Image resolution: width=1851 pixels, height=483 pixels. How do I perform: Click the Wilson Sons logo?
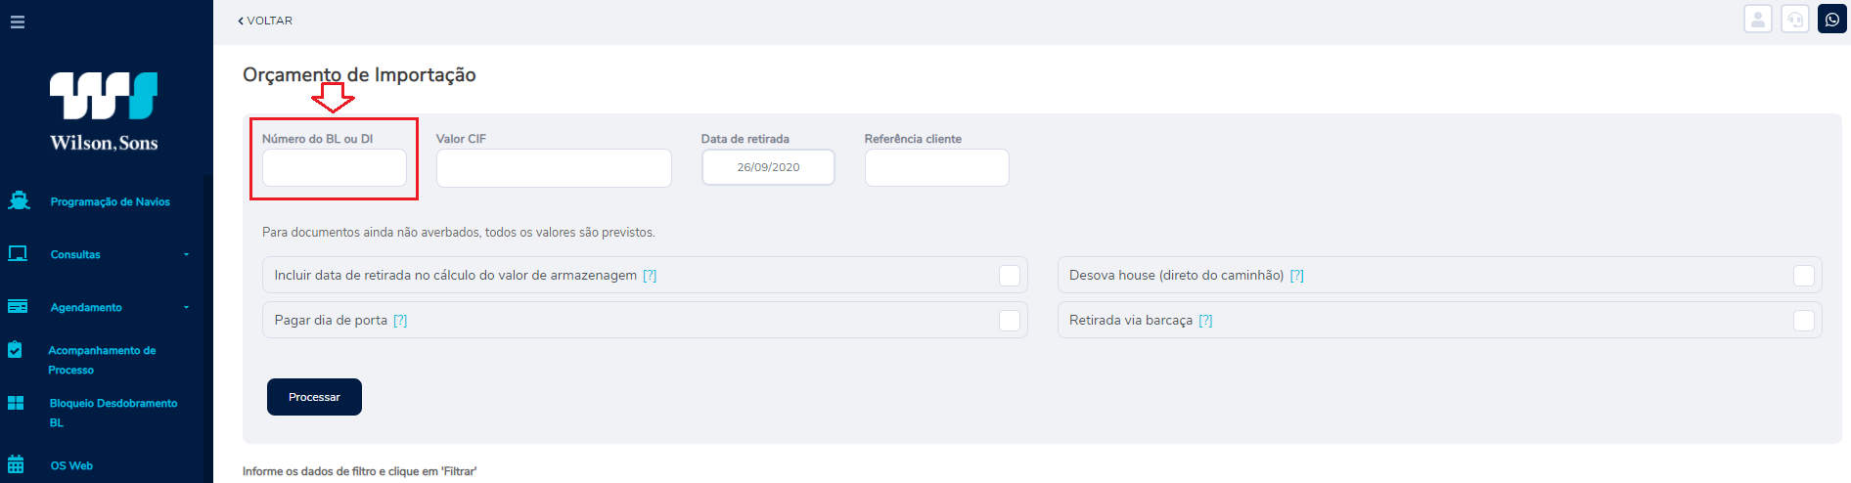(x=104, y=111)
